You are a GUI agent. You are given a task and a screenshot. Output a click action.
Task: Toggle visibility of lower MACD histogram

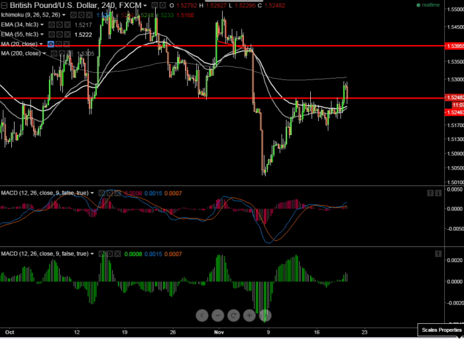click(102, 254)
